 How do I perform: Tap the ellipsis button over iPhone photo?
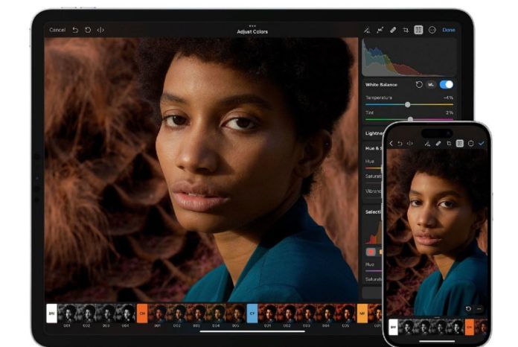pos(479,309)
